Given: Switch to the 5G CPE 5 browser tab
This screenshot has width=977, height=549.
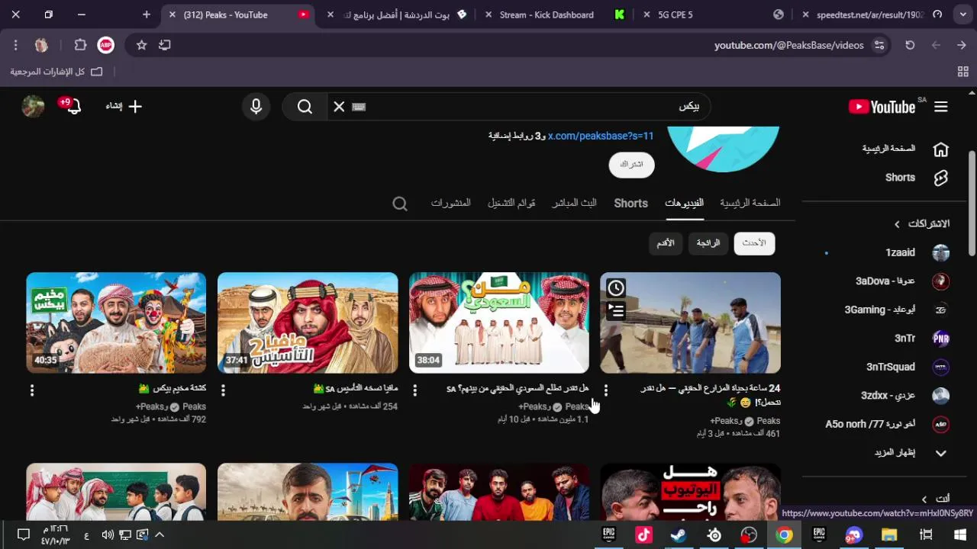Looking at the screenshot, I should pyautogui.click(x=675, y=14).
